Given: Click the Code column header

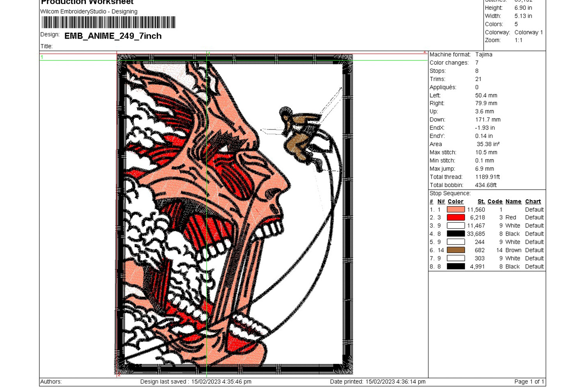Looking at the screenshot, I should tap(495, 202).
